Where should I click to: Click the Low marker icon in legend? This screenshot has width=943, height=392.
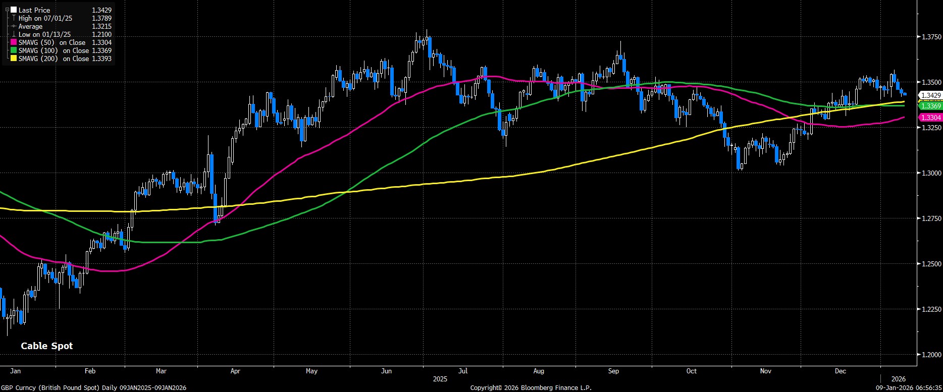tap(14, 34)
